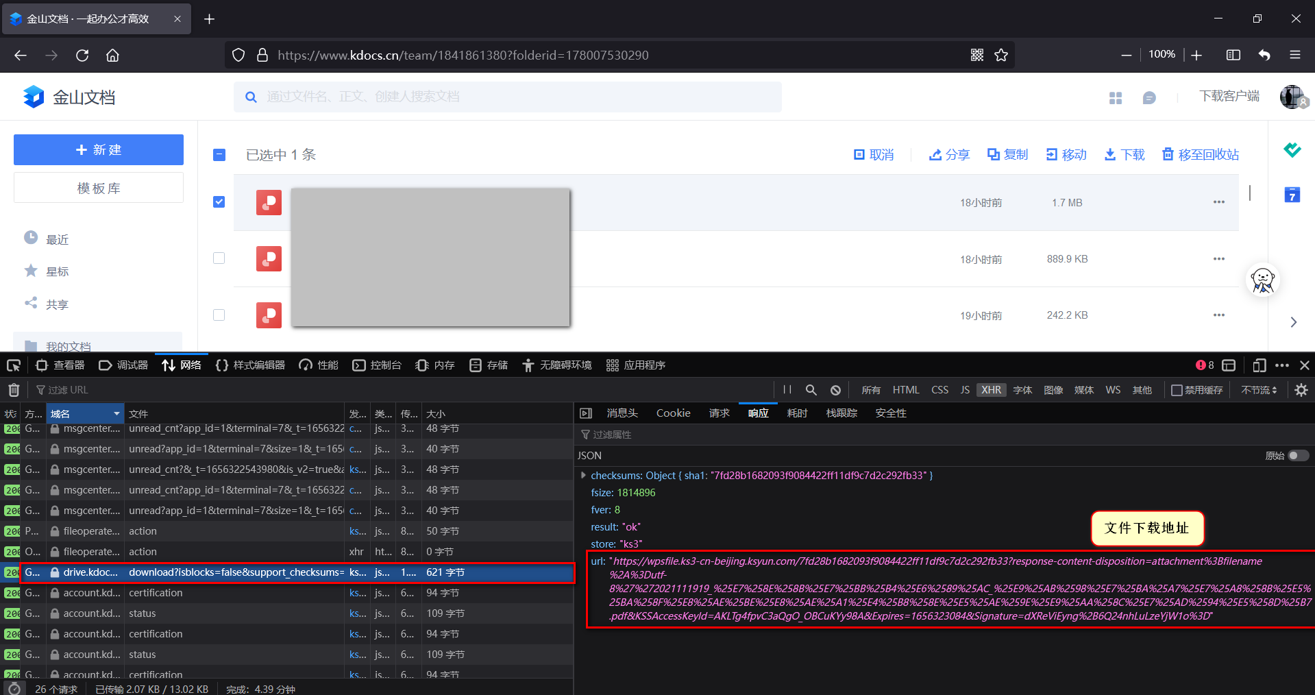Filter requests by HTML type
Screen dimensions: 1315x695
click(905, 390)
